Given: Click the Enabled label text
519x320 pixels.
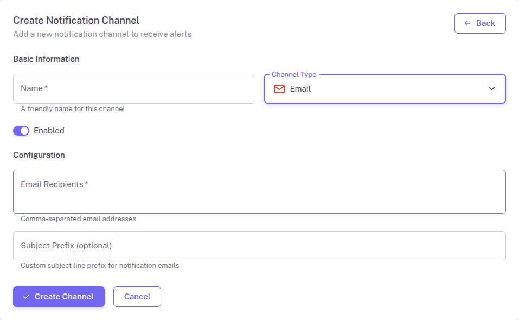Looking at the screenshot, I should 49,131.
